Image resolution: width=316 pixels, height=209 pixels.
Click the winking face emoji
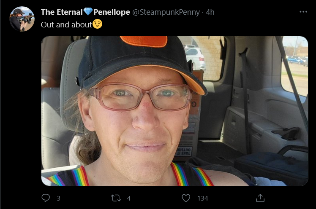point(97,24)
